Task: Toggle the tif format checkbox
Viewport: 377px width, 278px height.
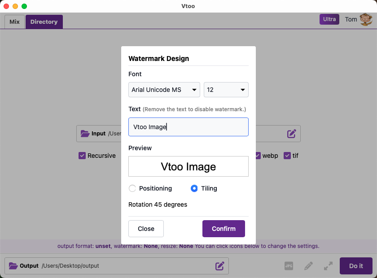Action: tap(287, 156)
